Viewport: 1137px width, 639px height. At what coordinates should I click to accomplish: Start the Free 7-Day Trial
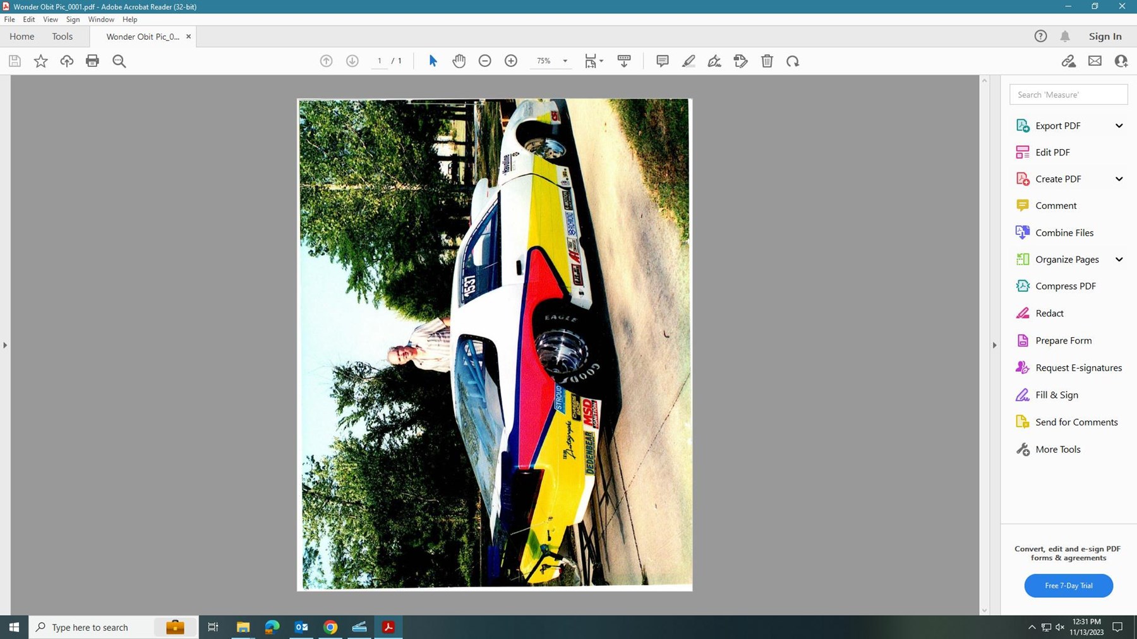point(1068,585)
